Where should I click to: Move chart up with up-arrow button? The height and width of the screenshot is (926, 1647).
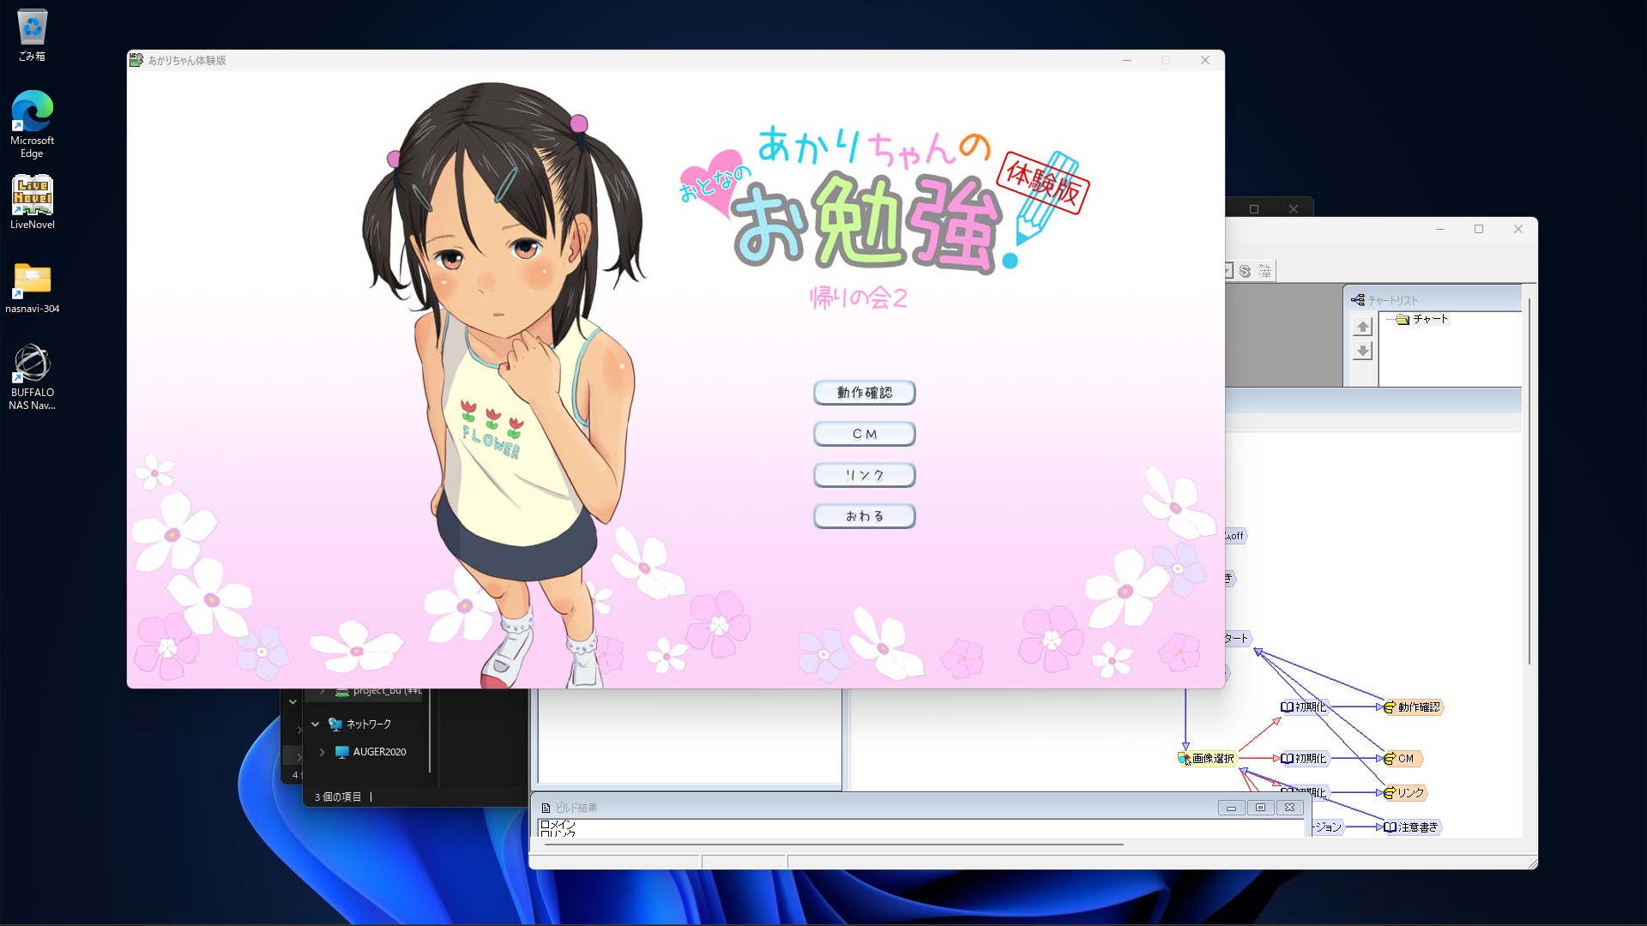click(x=1362, y=327)
